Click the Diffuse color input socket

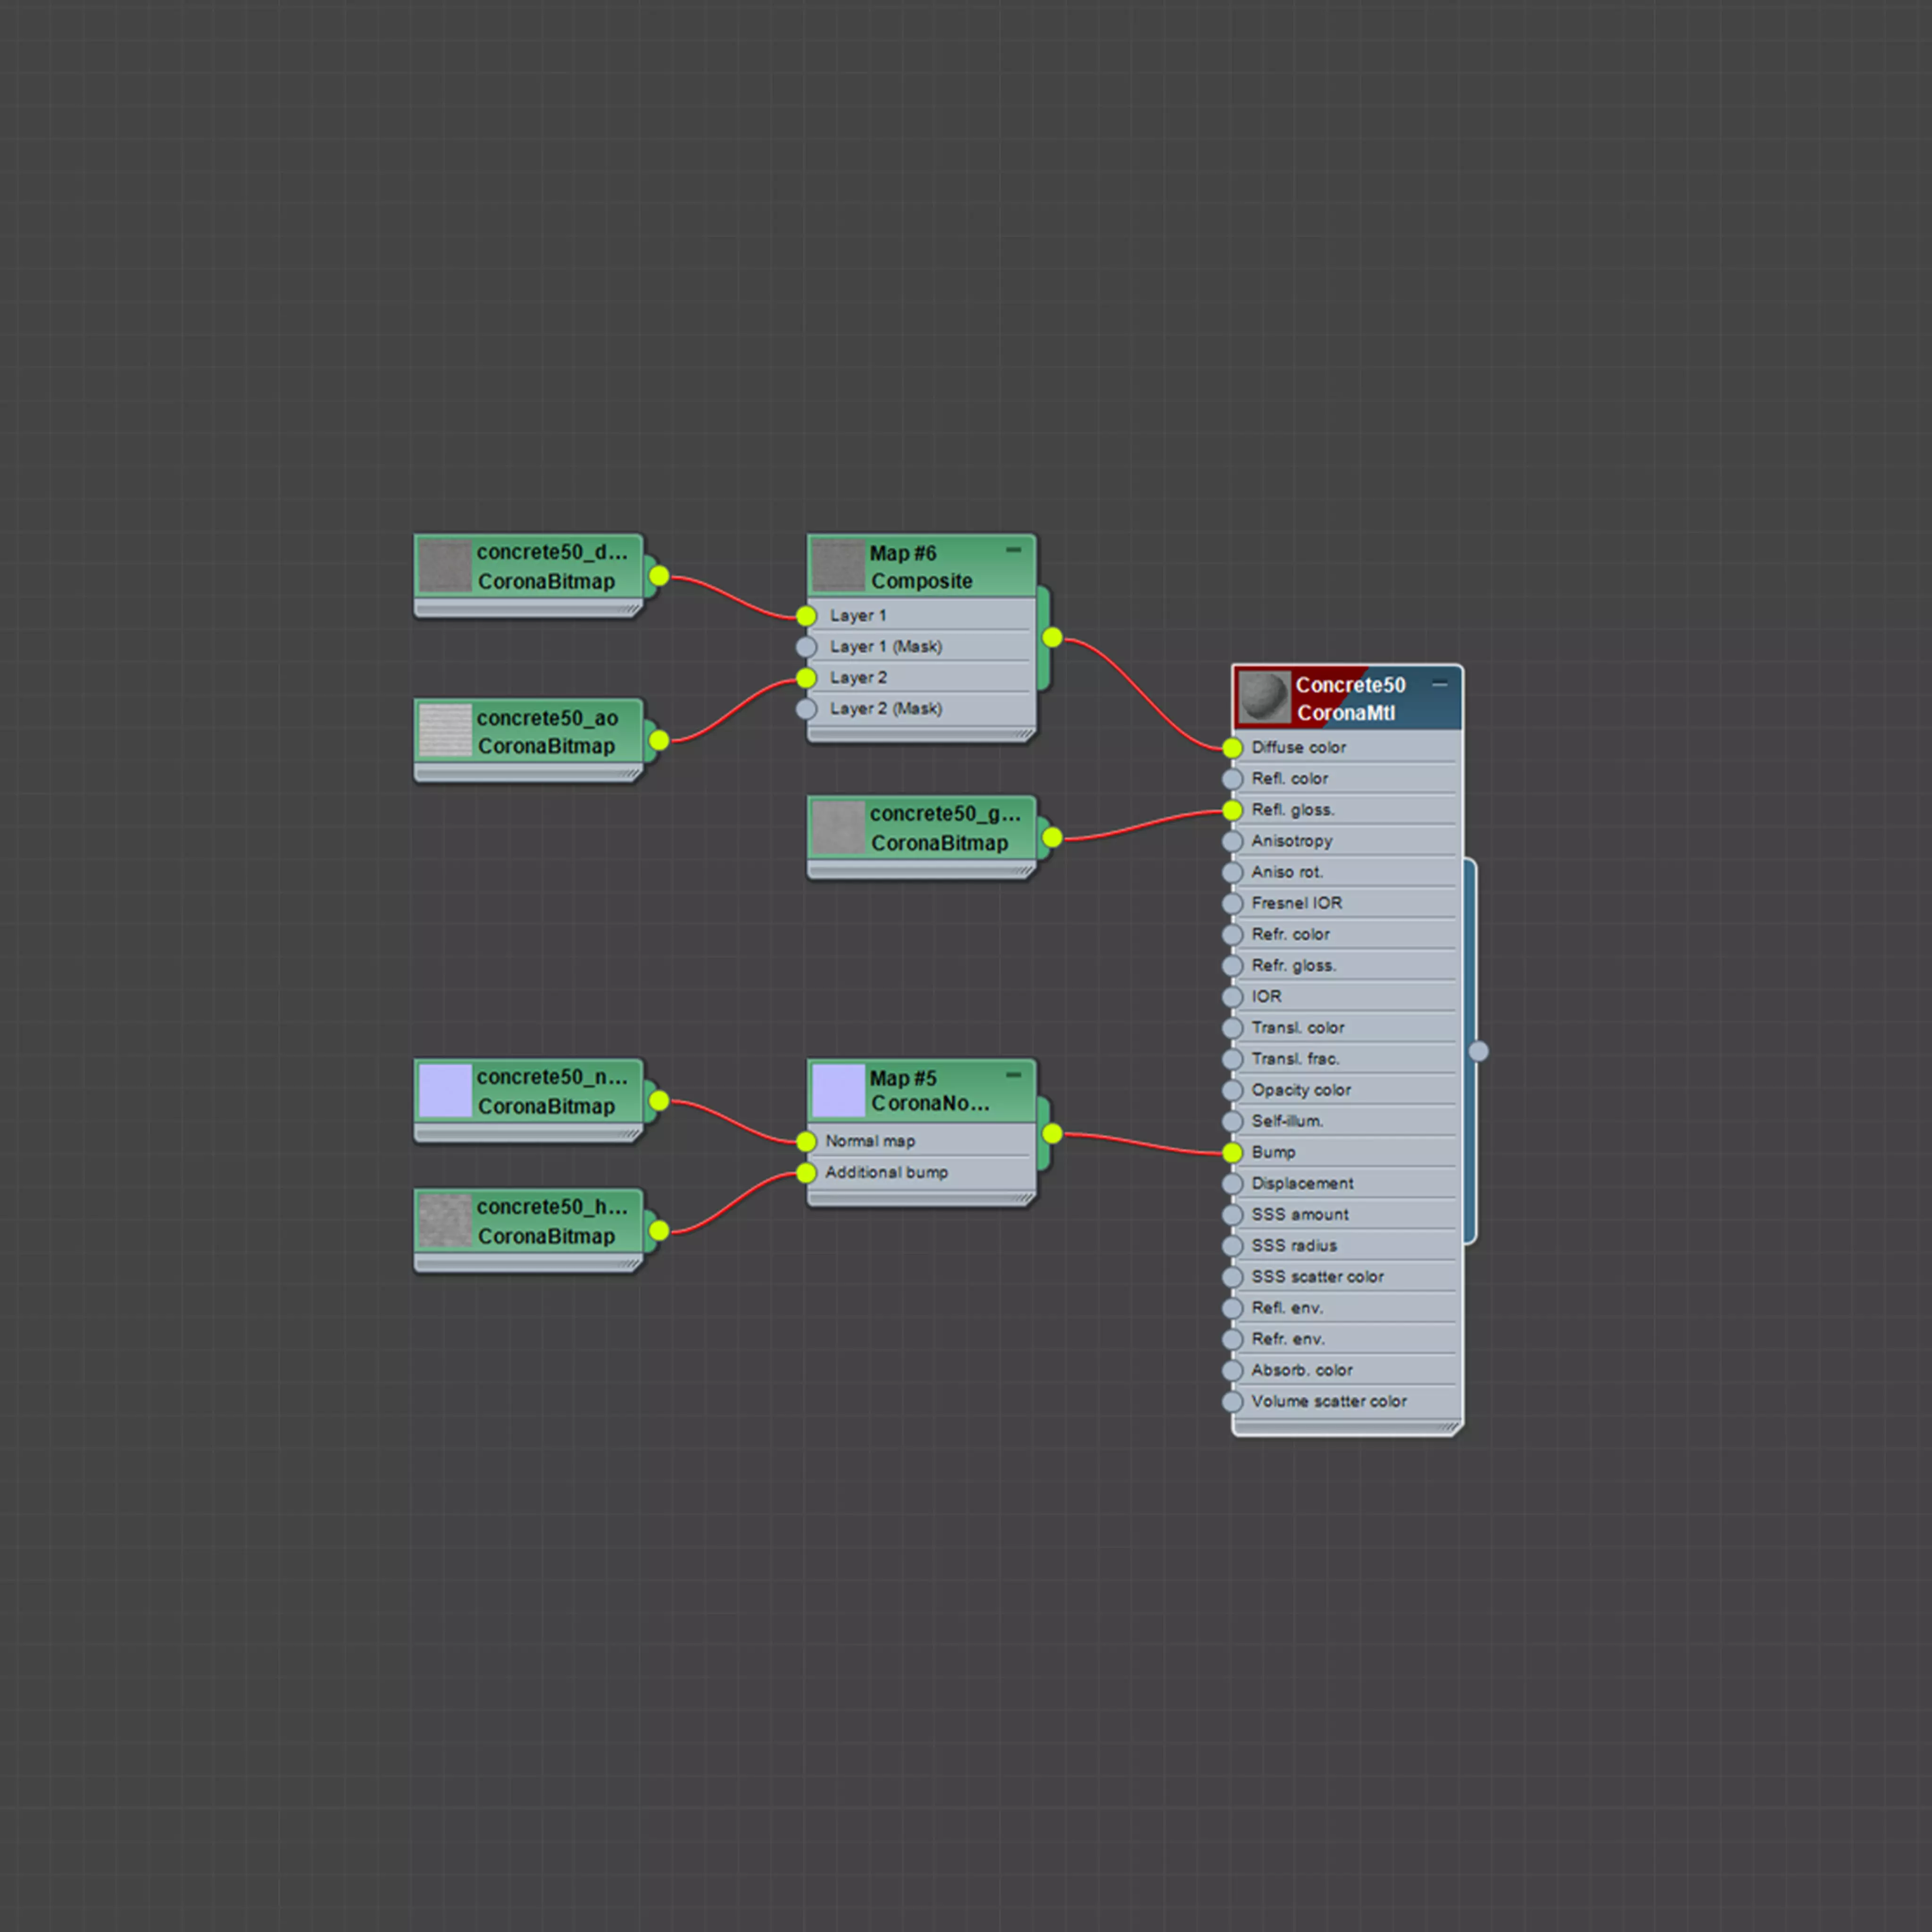1232,747
